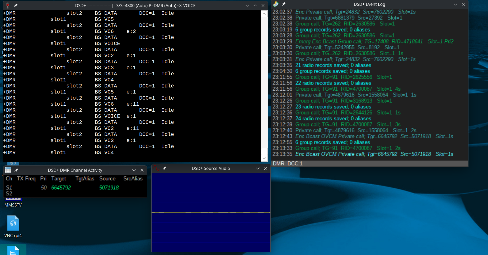The width and height of the screenshot is (488, 255).
Task: Select the 23:12:01 Private call Tgt=4879616 entry
Action: [344, 95]
